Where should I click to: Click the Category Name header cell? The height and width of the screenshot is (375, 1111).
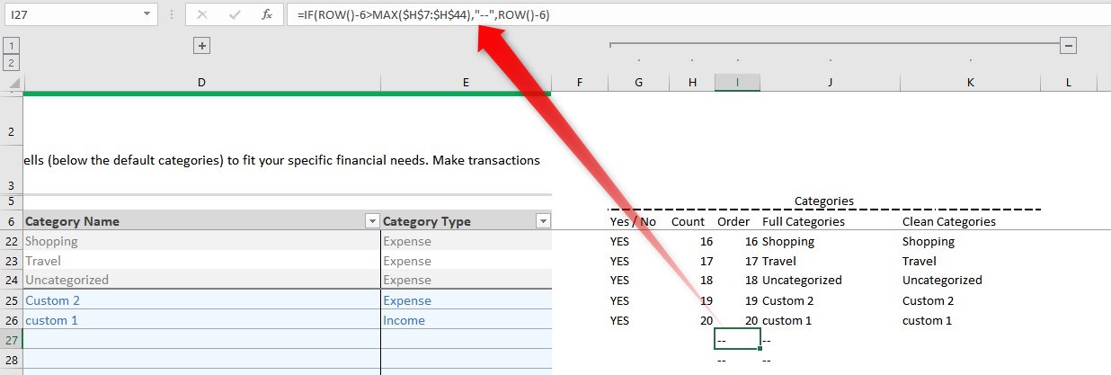click(x=201, y=221)
